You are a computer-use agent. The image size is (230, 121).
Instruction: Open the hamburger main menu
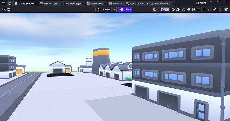pos(4,3)
